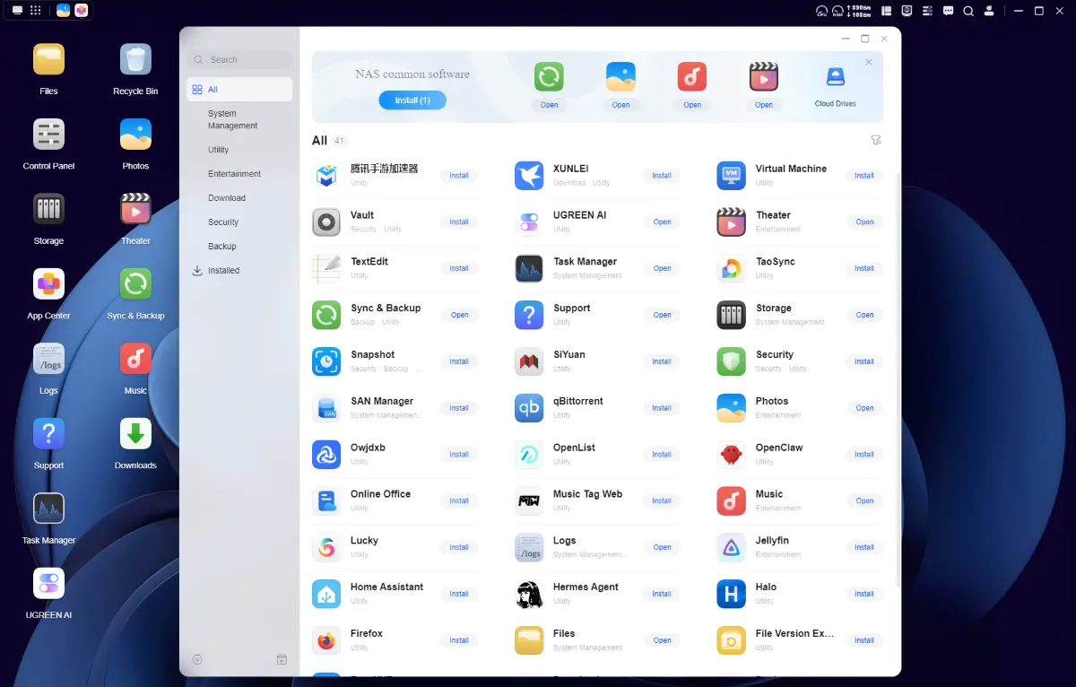This screenshot has width=1076, height=687.
Task: Click the CPU usage gauge in top bar
Action: point(821,11)
